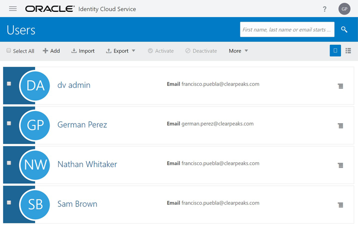Click the DA avatar circle
Image resolution: width=358 pixels, height=225 pixels.
[x=35, y=85]
